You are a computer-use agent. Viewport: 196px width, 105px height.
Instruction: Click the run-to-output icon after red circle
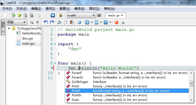pos(123,23)
